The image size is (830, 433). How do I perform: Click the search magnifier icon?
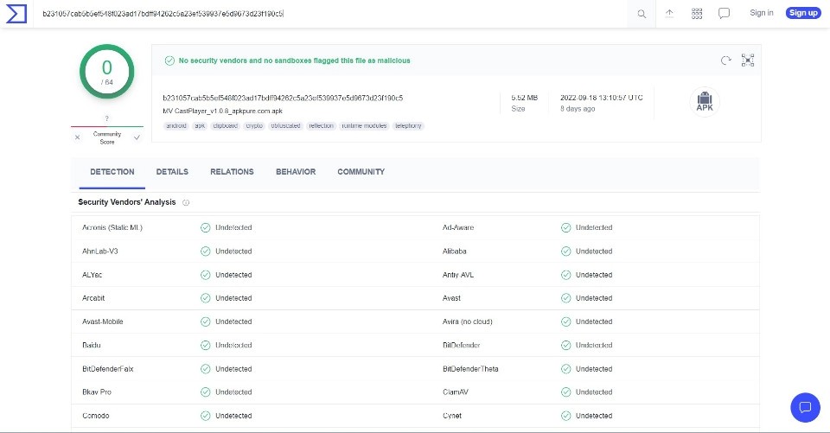point(642,14)
